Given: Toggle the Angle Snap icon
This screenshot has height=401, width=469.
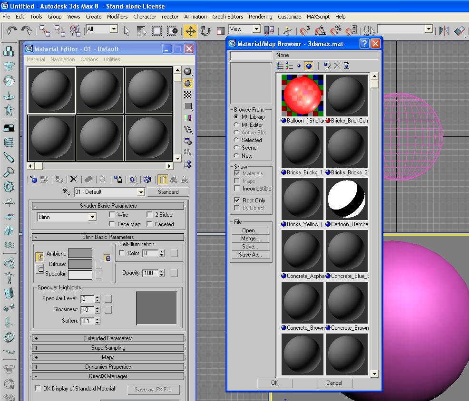Looking at the screenshot, I should tap(320, 30).
